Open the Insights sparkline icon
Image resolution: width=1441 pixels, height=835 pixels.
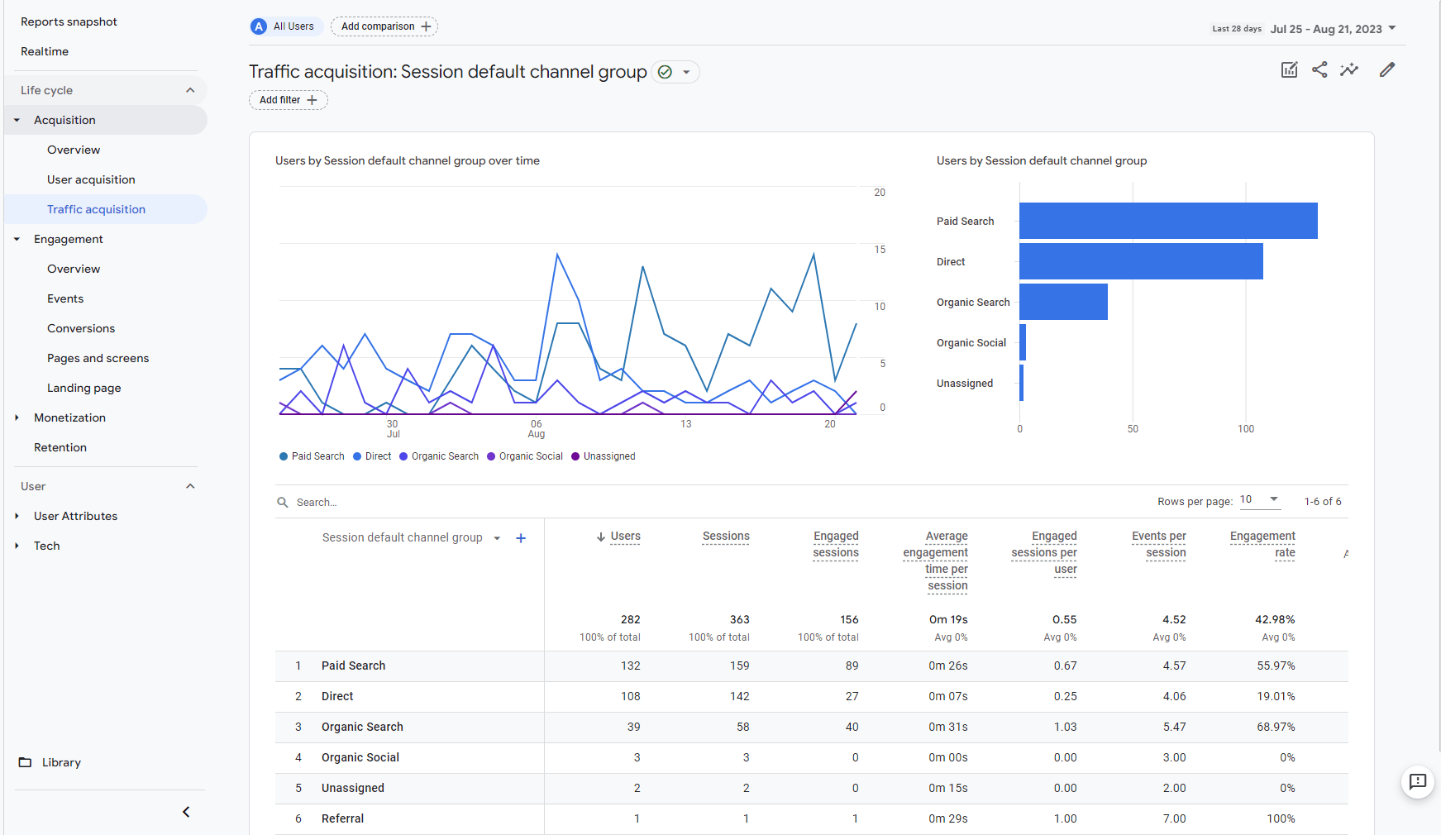pos(1349,70)
